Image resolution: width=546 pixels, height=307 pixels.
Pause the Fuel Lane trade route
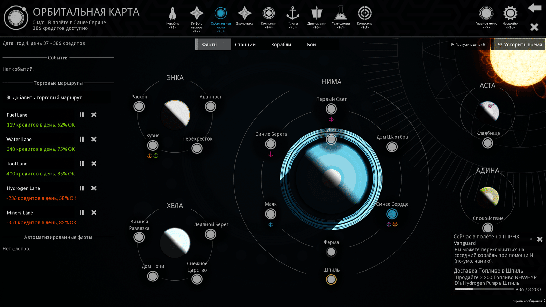point(82,115)
